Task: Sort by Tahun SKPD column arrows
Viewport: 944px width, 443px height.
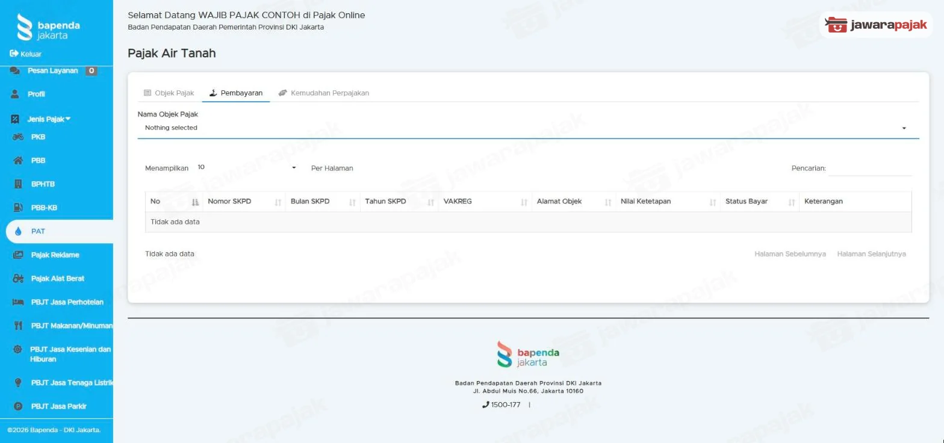Action: coord(430,202)
